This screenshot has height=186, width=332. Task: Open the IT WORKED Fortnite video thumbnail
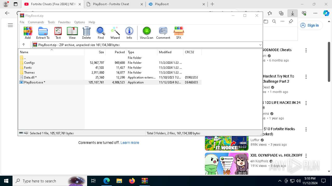click(226, 143)
